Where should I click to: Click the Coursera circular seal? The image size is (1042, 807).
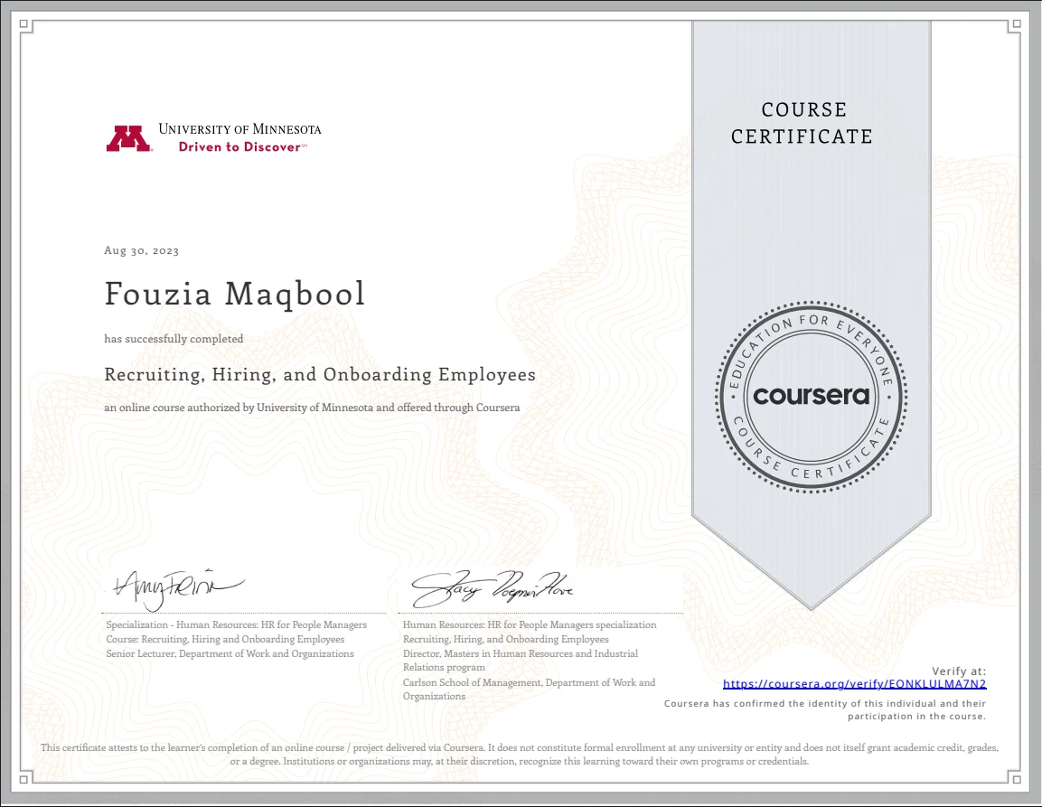(x=811, y=397)
